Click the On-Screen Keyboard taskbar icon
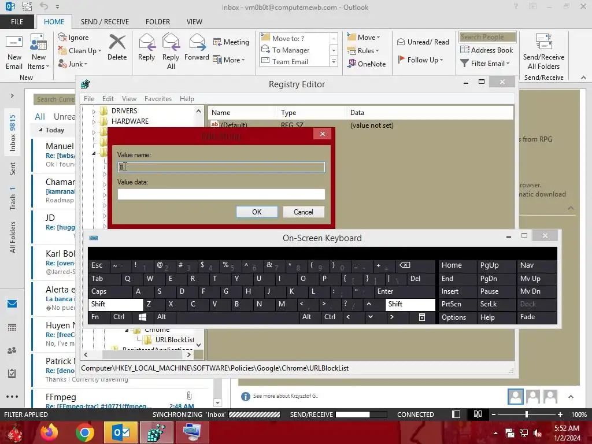The image size is (592, 444). click(192, 432)
